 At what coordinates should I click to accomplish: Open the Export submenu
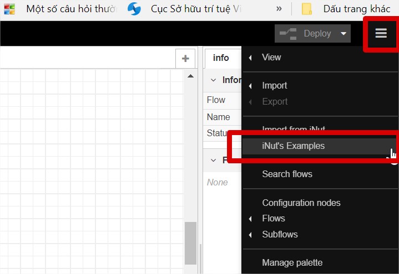tap(320, 102)
